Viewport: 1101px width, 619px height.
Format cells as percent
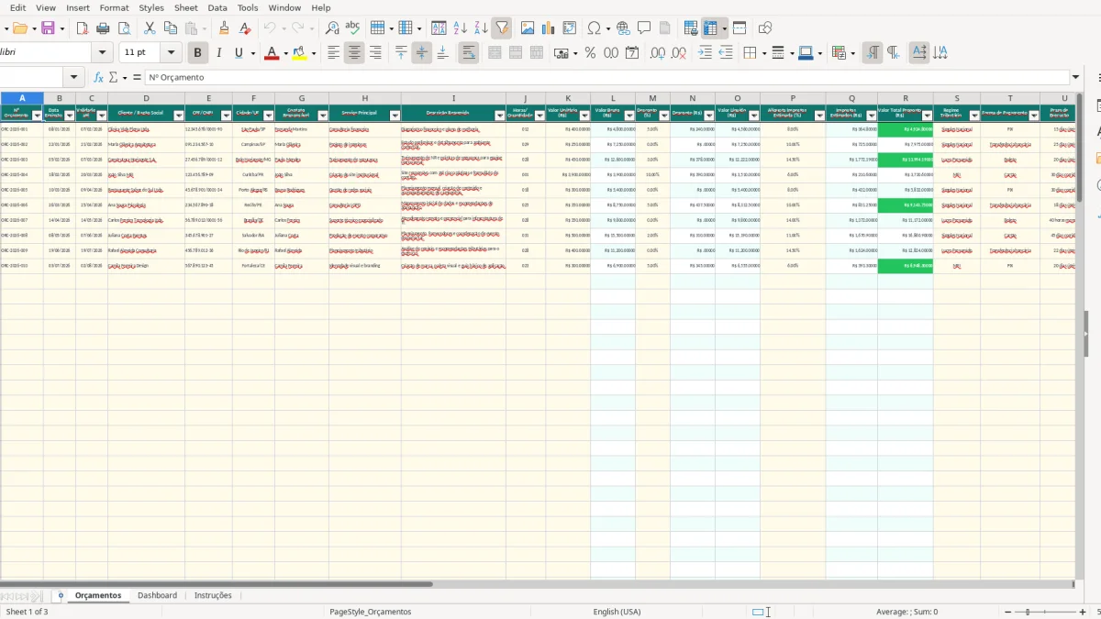(x=590, y=53)
